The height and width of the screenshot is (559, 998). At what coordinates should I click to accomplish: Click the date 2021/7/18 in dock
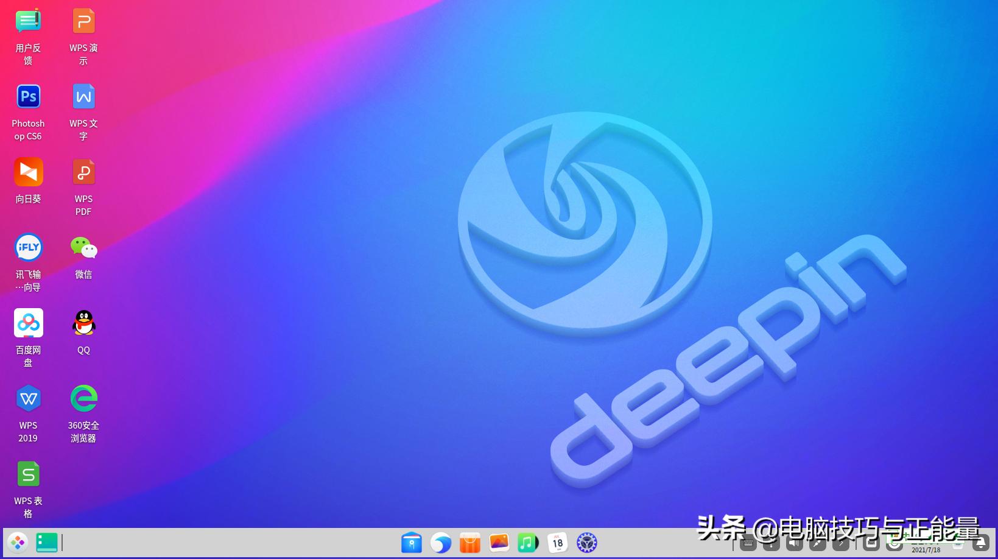pos(926,550)
